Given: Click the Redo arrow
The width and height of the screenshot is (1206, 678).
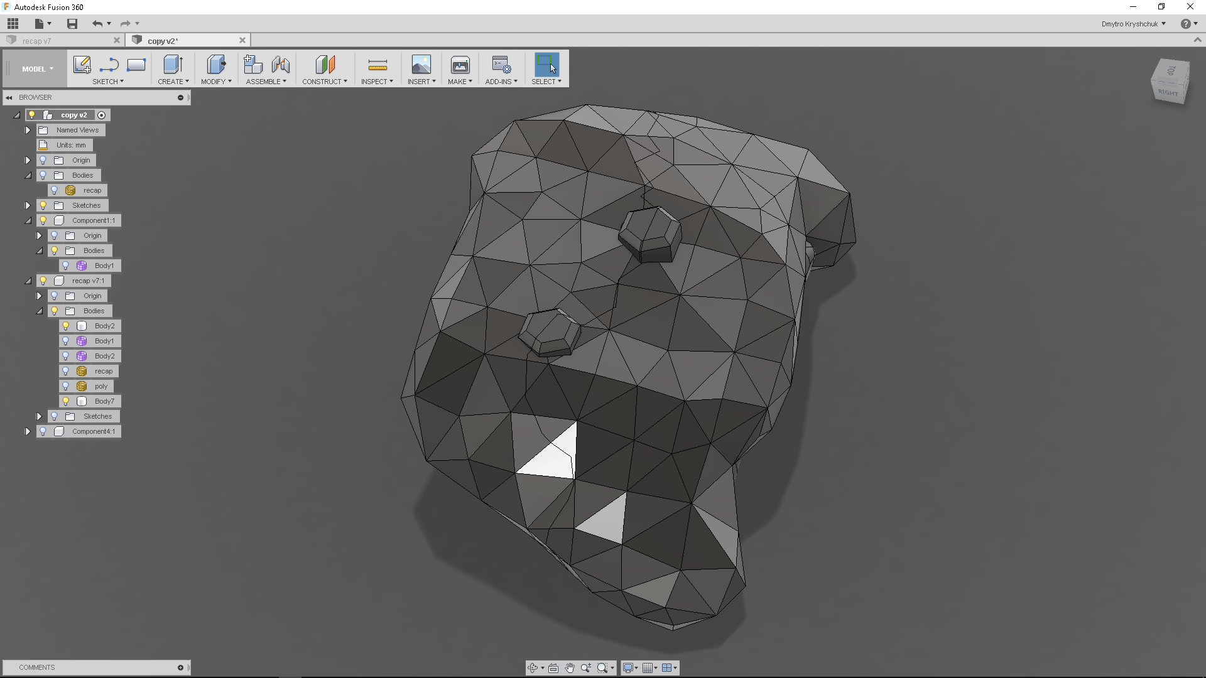Looking at the screenshot, I should pyautogui.click(x=125, y=24).
